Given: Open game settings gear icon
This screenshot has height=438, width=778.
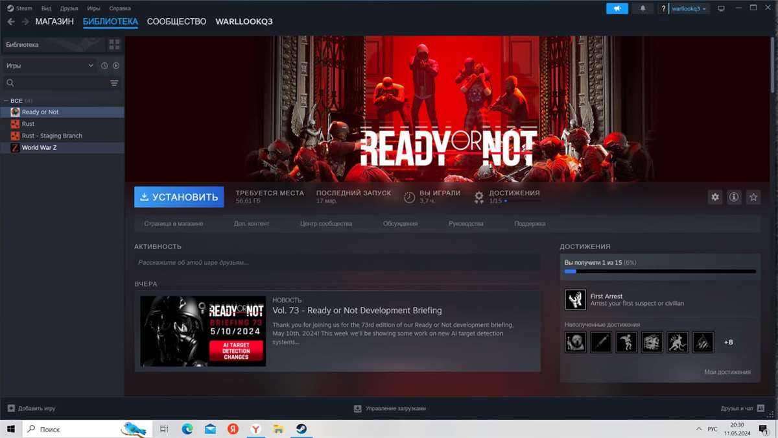Looking at the screenshot, I should coord(715,197).
